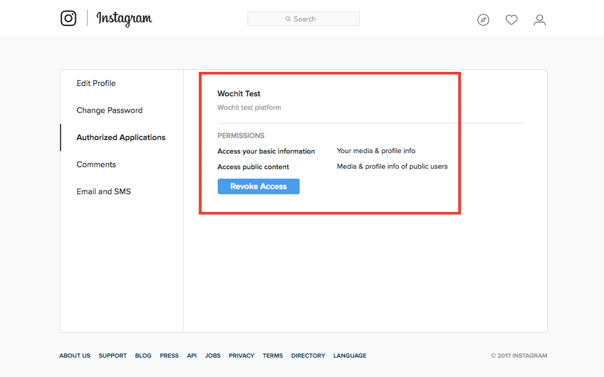
Task: Click the Revoke Access button
Action: click(258, 186)
